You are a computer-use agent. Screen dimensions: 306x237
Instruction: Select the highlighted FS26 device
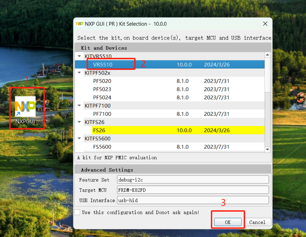pos(99,131)
